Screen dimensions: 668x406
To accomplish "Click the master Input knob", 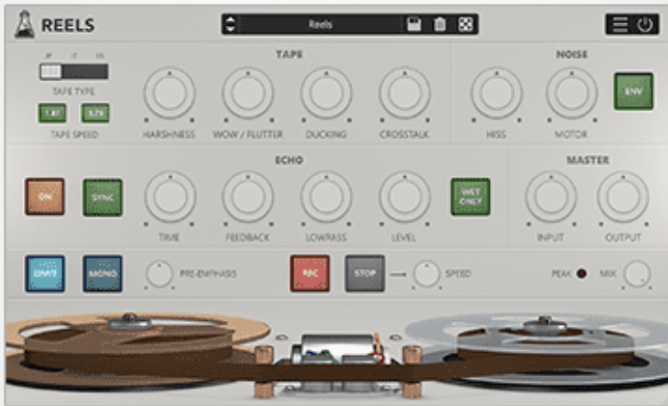I will point(551,197).
